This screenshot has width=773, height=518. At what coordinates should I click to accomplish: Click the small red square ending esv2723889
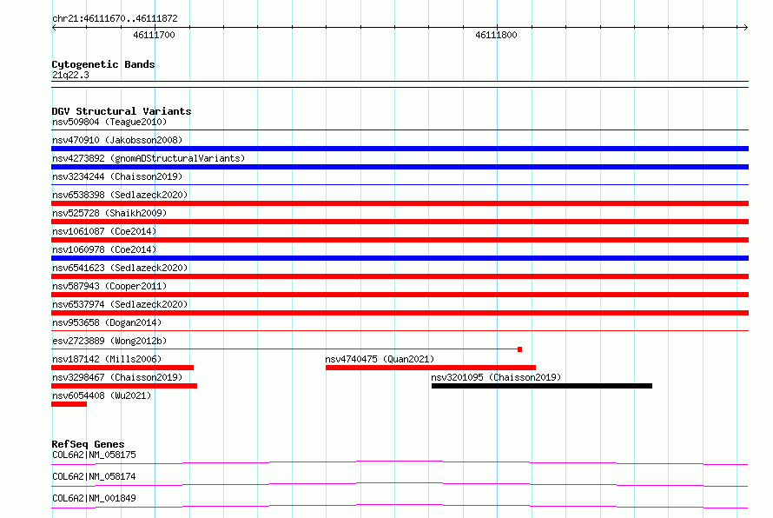point(519,349)
